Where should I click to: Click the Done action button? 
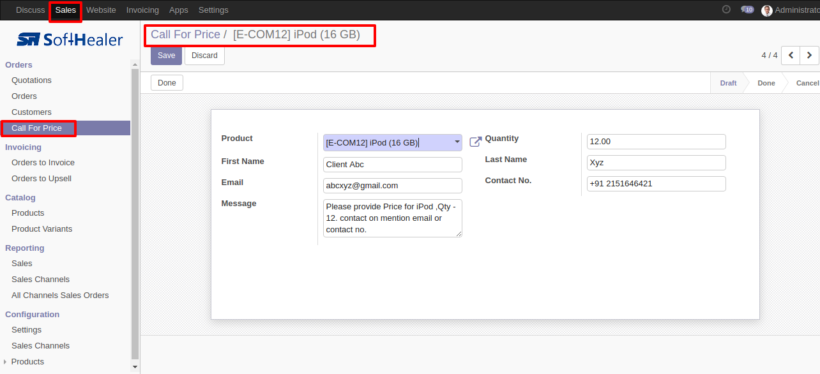(167, 83)
